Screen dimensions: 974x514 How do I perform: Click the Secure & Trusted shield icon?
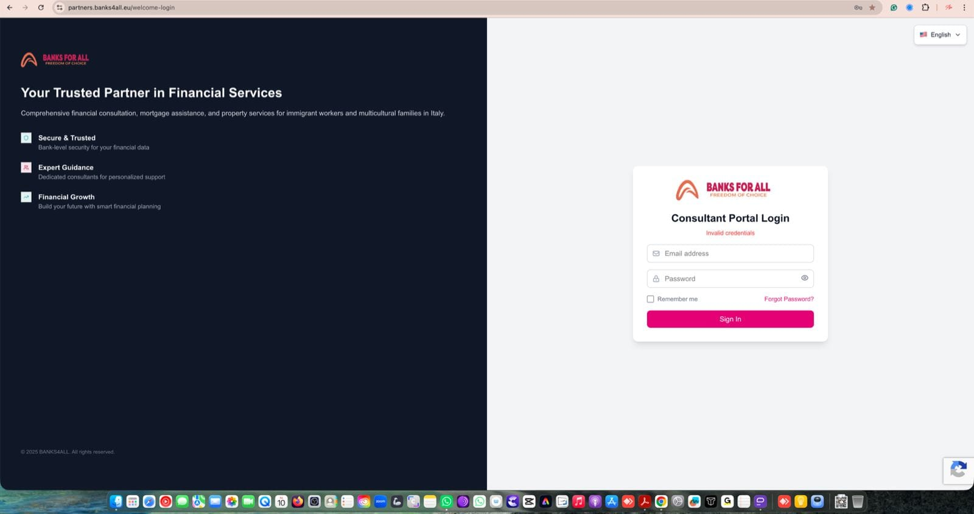coord(26,138)
